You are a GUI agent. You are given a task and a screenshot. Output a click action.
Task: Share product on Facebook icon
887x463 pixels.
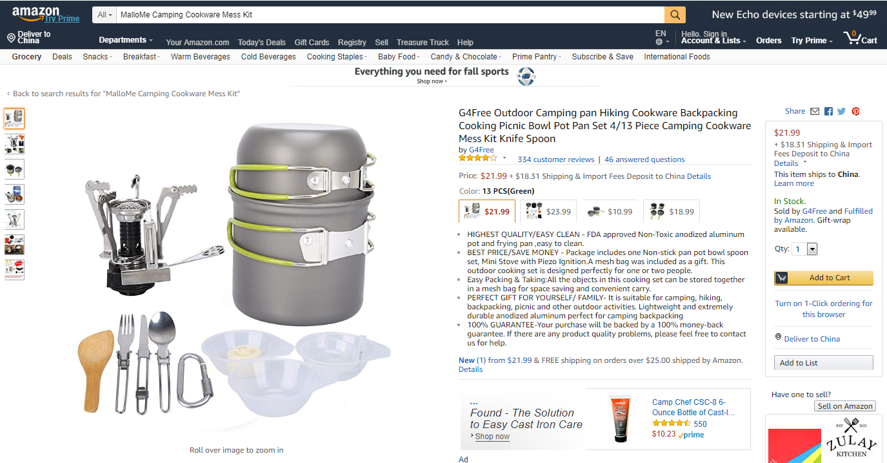pos(828,111)
